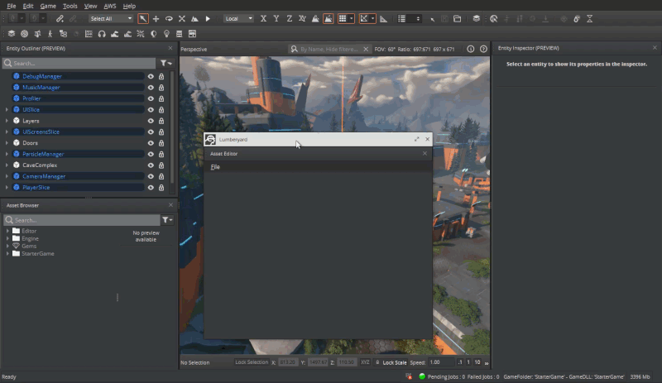Hide the DebugManager entity via eye icon
This screenshot has height=383, width=662.
point(151,76)
